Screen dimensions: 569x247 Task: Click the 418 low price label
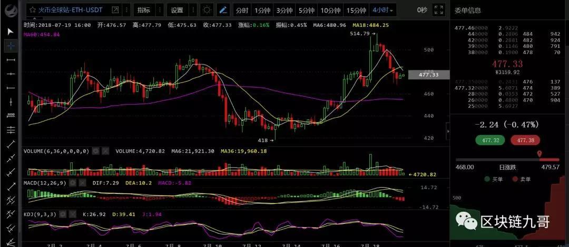pyautogui.click(x=263, y=140)
